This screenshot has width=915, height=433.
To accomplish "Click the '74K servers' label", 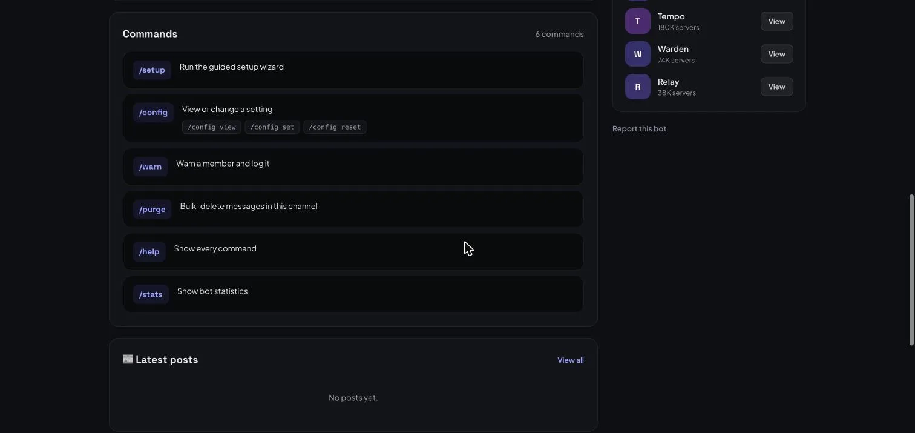I will coord(676,60).
